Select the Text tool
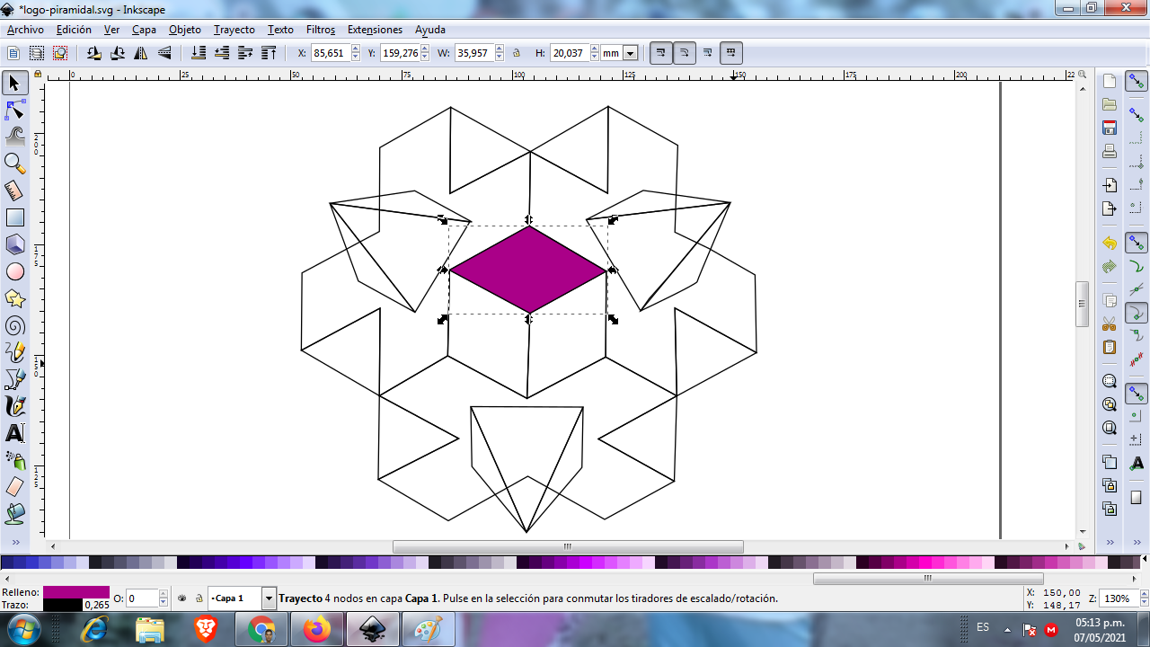 14,433
